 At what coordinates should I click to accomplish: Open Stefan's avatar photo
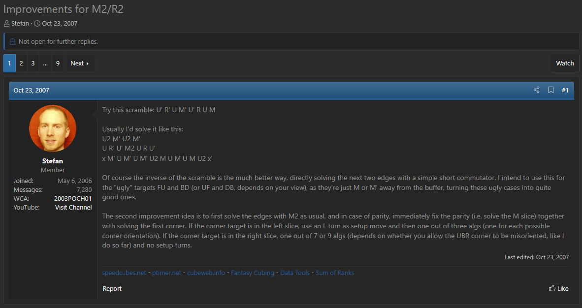tap(53, 128)
